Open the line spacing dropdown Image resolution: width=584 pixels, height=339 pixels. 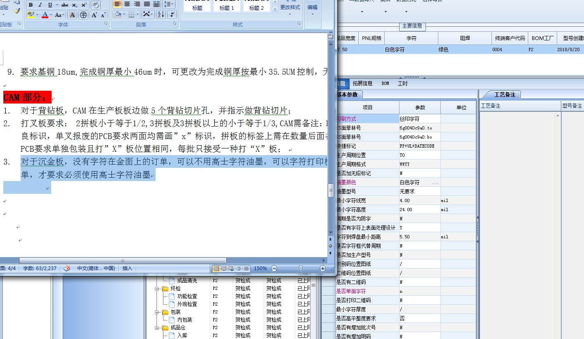coord(169,4)
